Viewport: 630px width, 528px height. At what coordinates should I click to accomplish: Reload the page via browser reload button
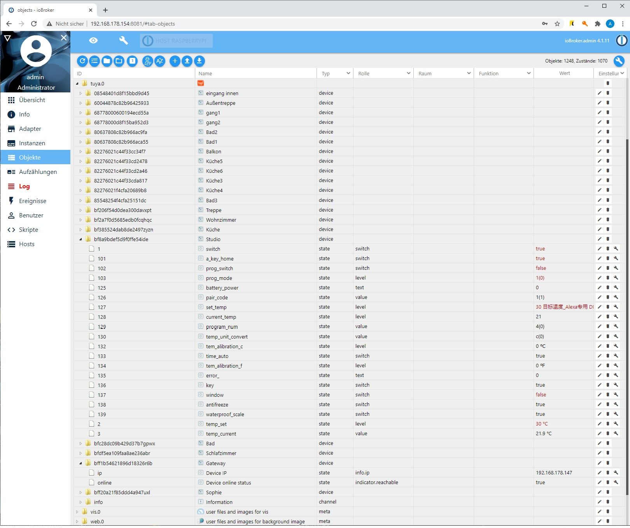click(x=34, y=24)
